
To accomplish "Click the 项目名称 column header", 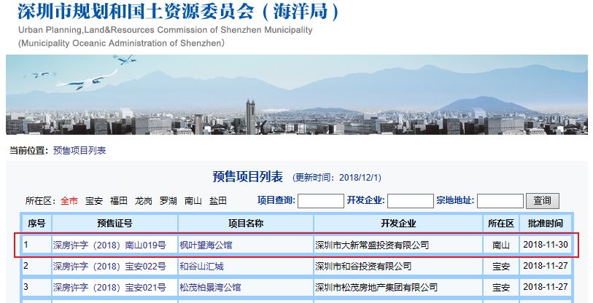I will [x=246, y=224].
